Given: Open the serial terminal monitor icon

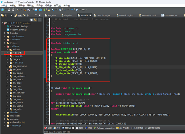Looking at the screenshot, I should pos(36,10).
